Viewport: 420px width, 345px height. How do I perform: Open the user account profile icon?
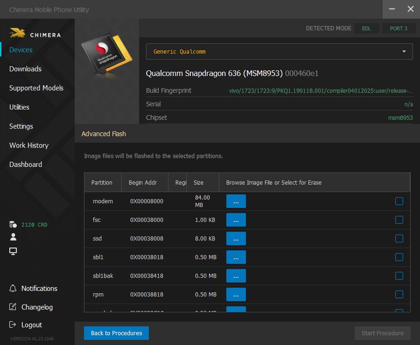click(13, 237)
